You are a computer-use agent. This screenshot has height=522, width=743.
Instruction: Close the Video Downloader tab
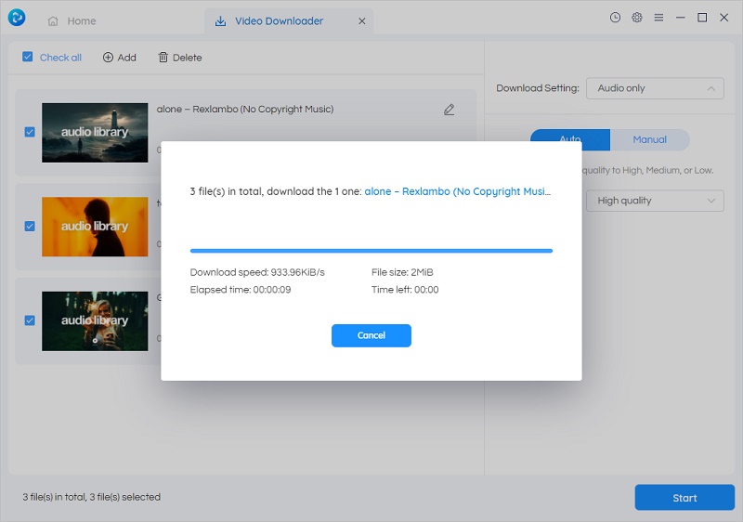(x=362, y=21)
